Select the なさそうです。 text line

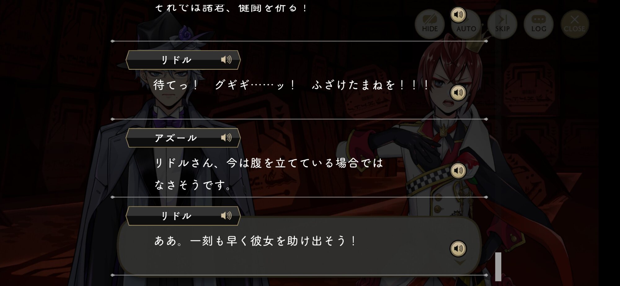point(193,185)
